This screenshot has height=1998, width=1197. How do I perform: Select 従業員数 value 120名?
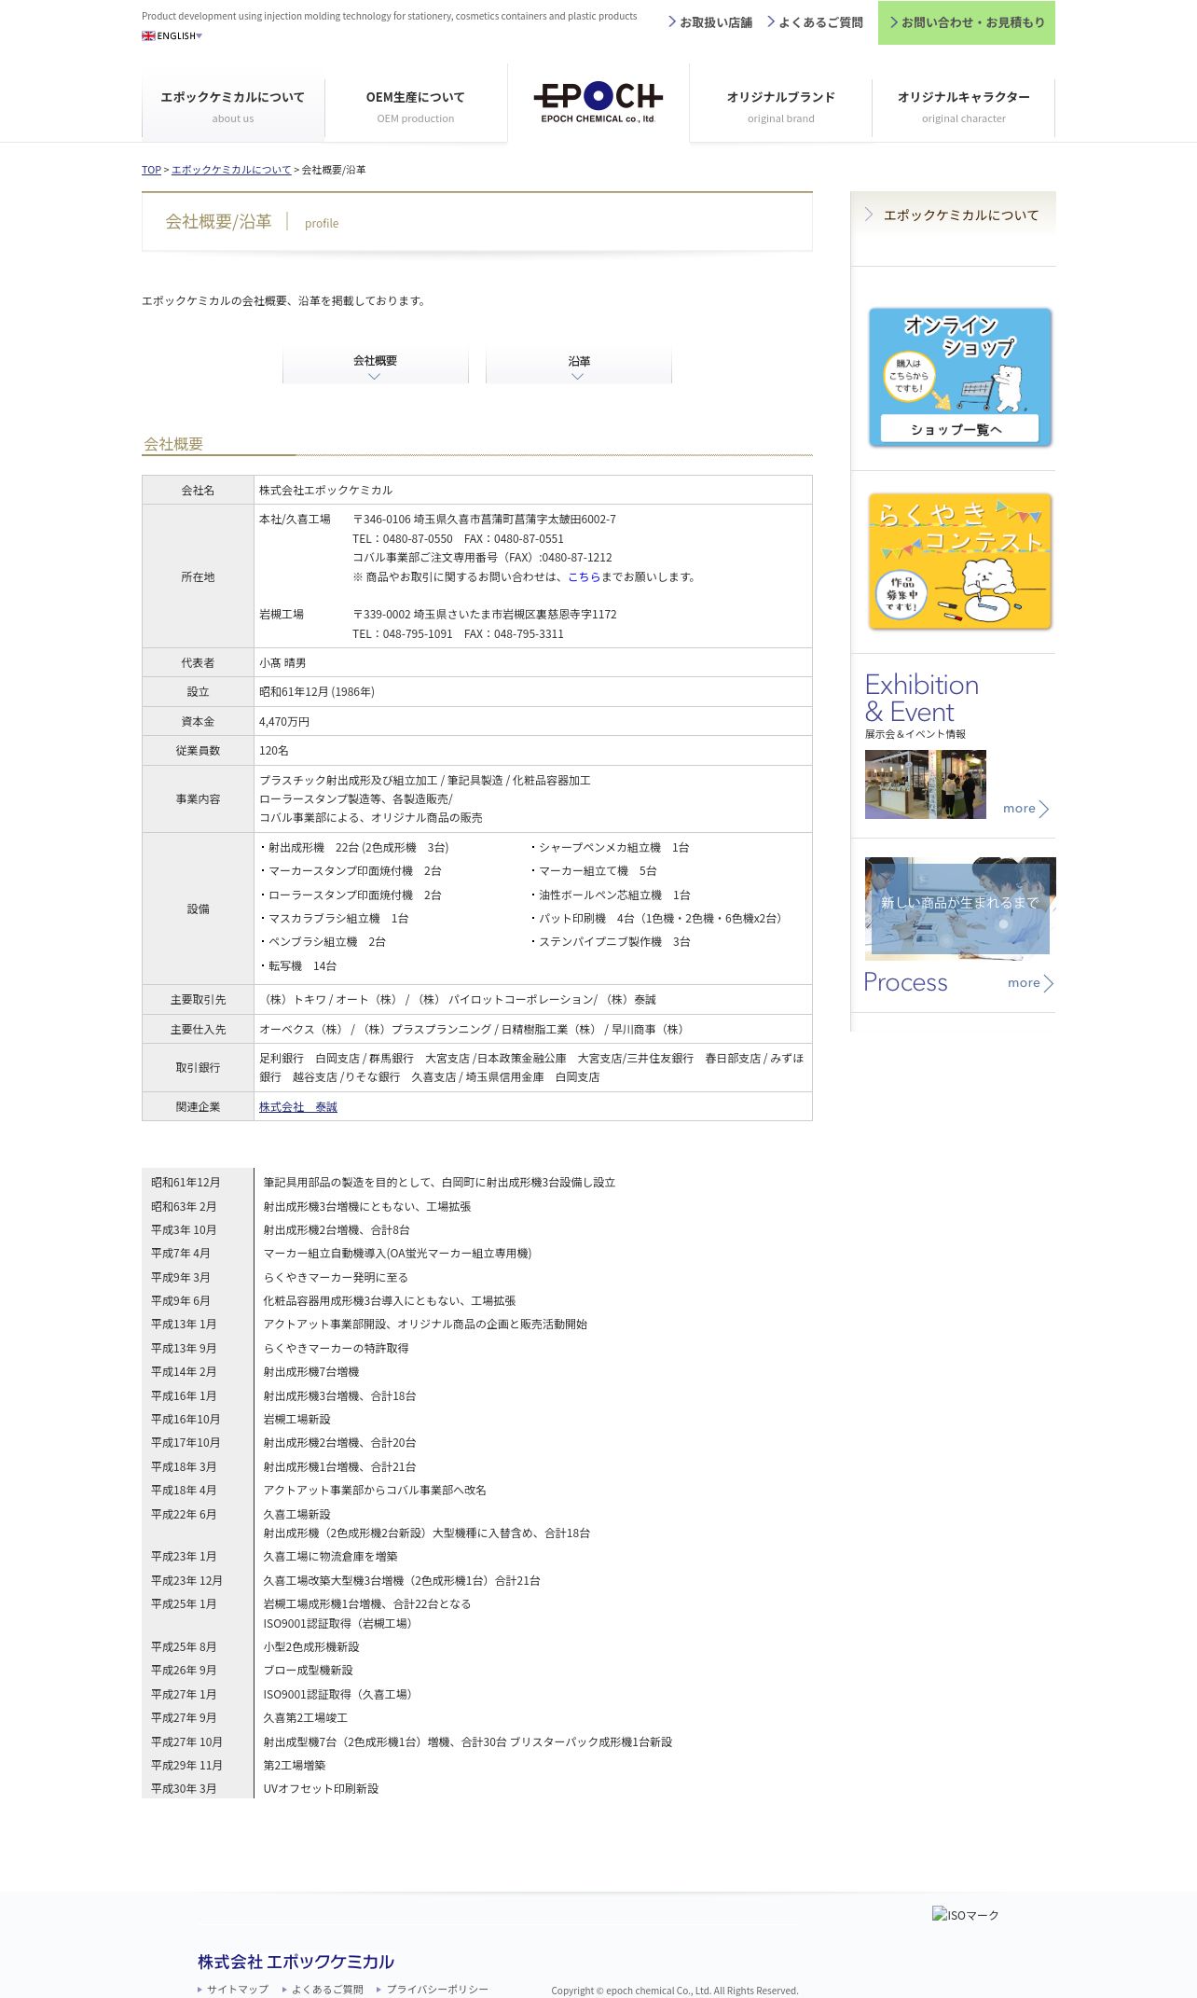click(x=274, y=751)
